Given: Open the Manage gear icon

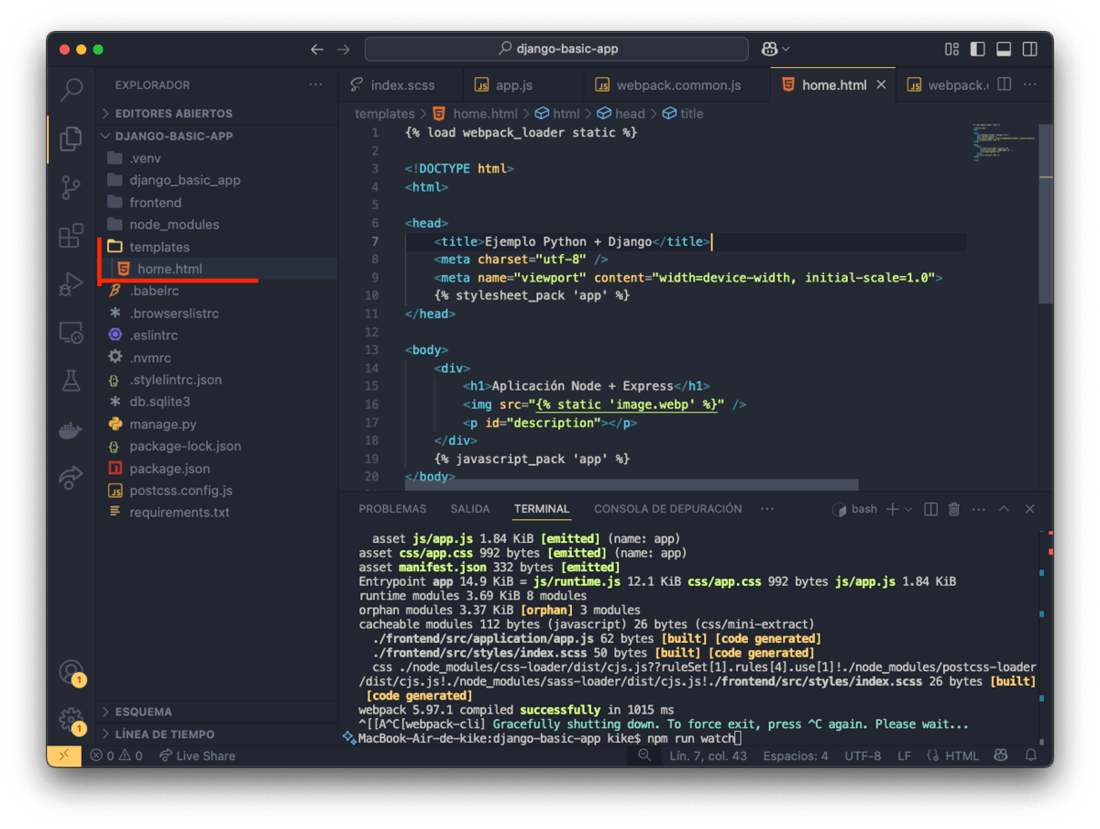Looking at the screenshot, I should click(x=71, y=720).
